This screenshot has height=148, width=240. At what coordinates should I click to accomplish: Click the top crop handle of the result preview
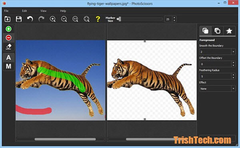coord(145,41)
